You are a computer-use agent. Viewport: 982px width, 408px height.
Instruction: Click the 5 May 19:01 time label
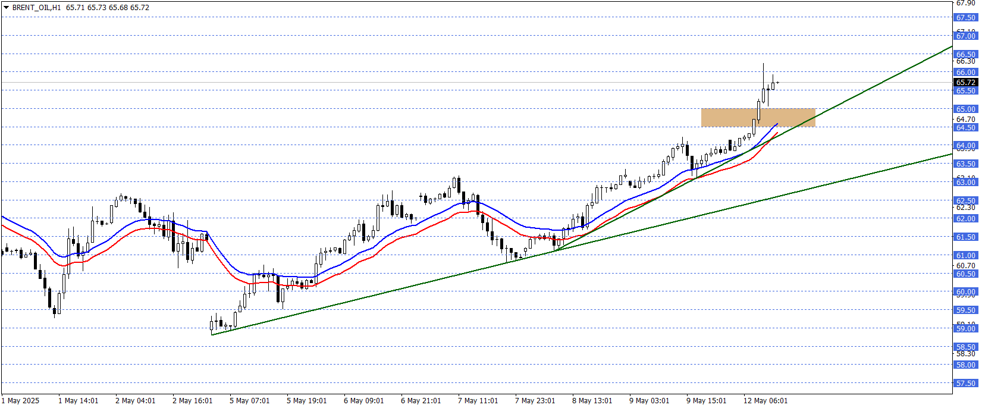[307, 401]
